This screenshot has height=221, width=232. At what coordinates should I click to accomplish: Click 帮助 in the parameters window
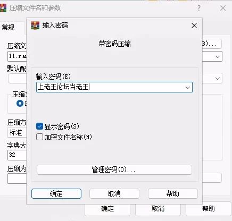tap(209, 209)
